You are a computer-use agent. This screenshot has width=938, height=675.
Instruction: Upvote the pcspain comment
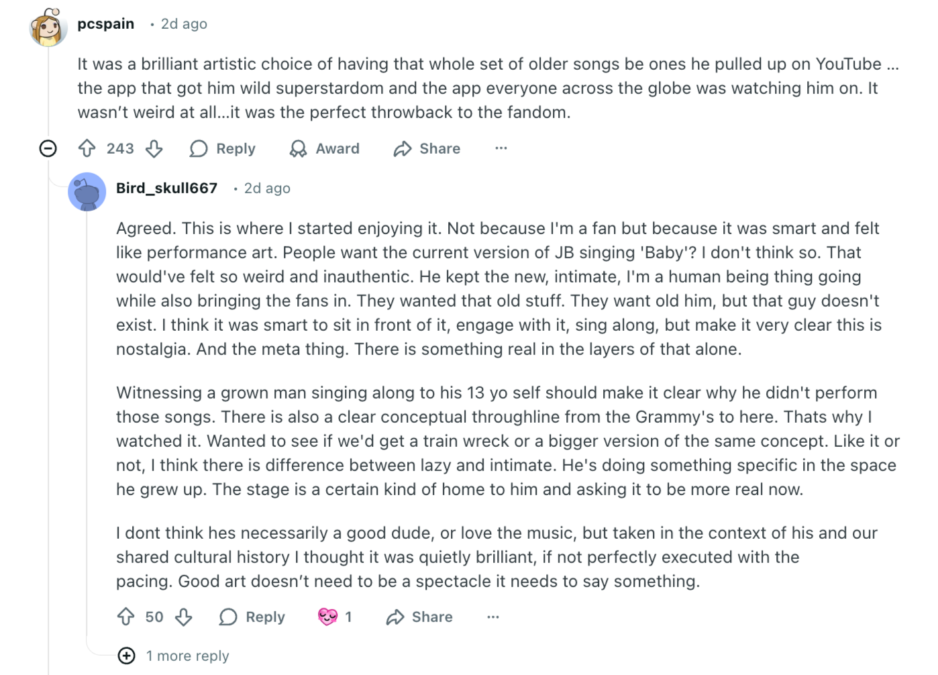(87, 148)
